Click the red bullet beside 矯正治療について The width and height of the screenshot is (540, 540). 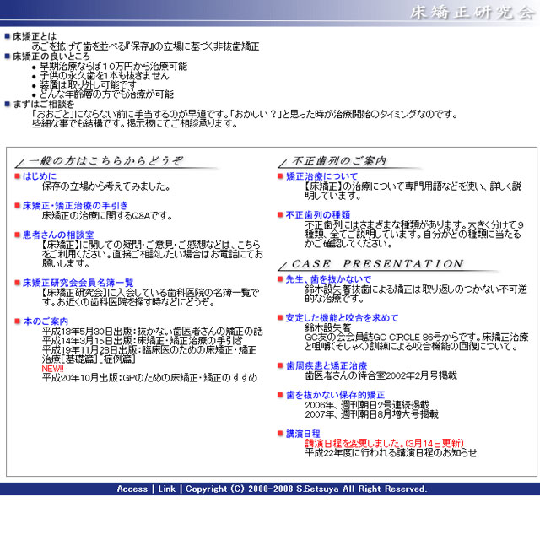coord(280,176)
